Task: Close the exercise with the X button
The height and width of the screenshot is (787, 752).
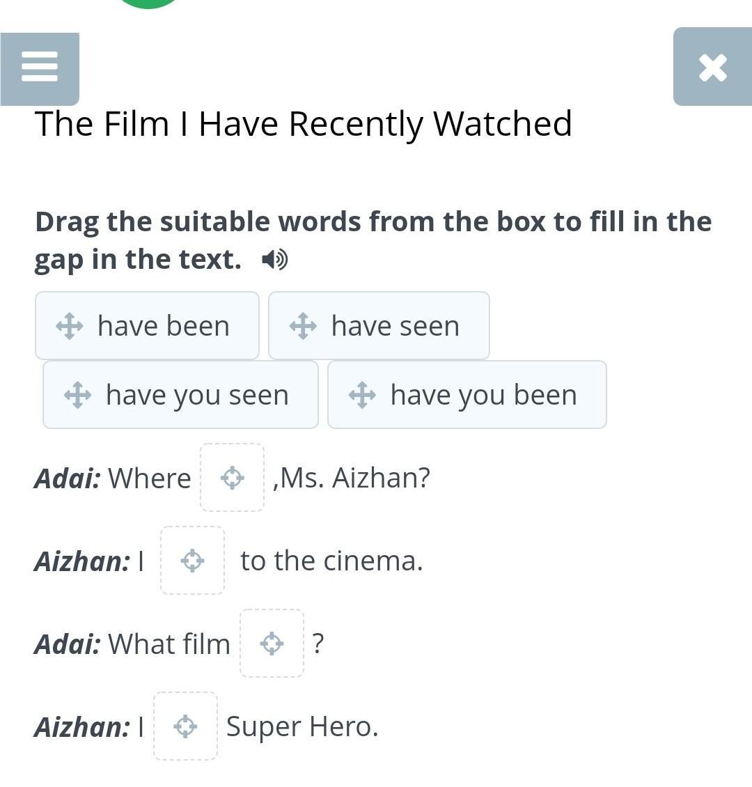Action: [x=712, y=67]
